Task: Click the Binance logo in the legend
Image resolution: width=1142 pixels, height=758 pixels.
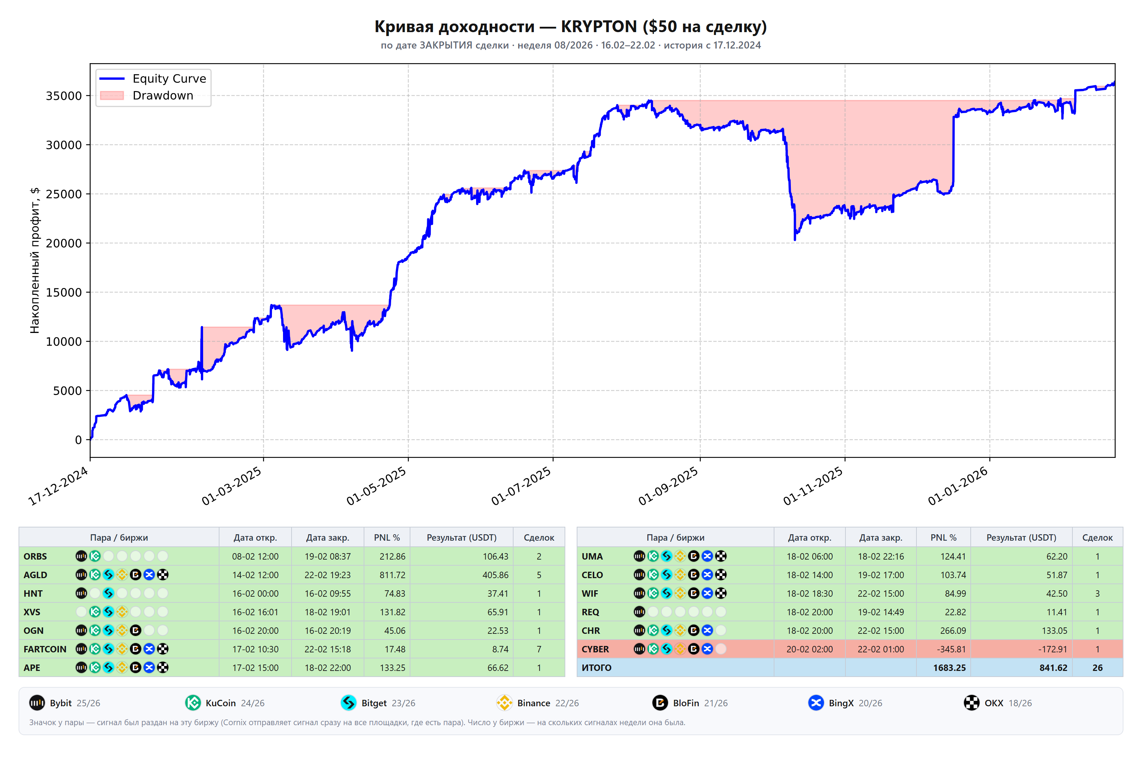Action: (505, 702)
